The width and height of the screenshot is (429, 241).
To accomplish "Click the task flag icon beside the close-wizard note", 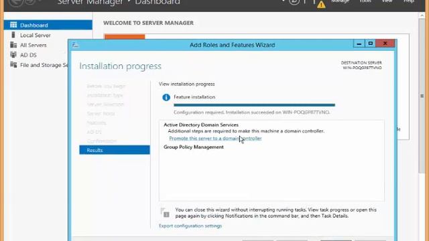I will click(x=165, y=213).
